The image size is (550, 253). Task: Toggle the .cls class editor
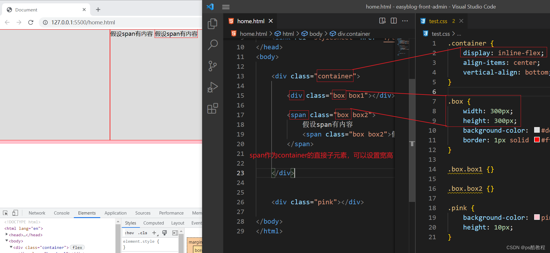143,233
